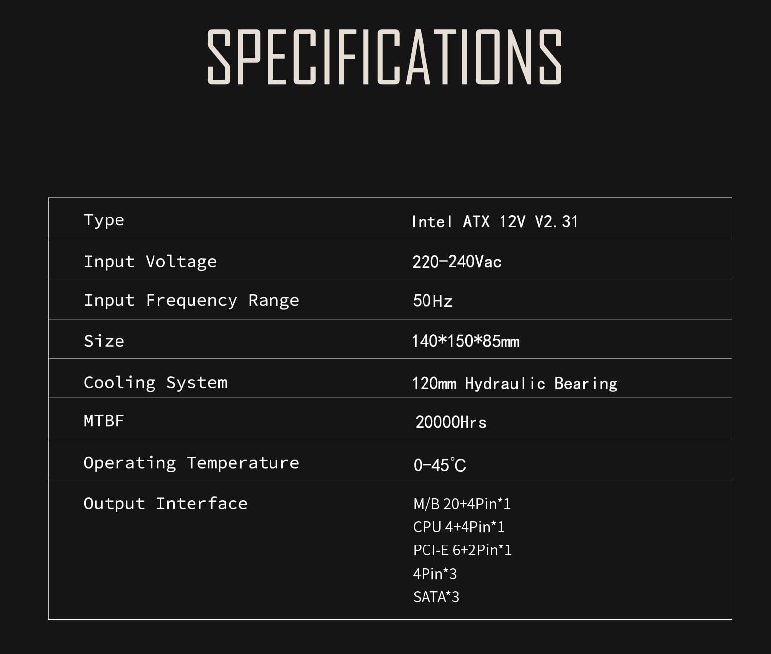Viewport: 771px width, 654px height.
Task: Select the PCI-E 6+2Pin*1 entry
Action: (463, 550)
